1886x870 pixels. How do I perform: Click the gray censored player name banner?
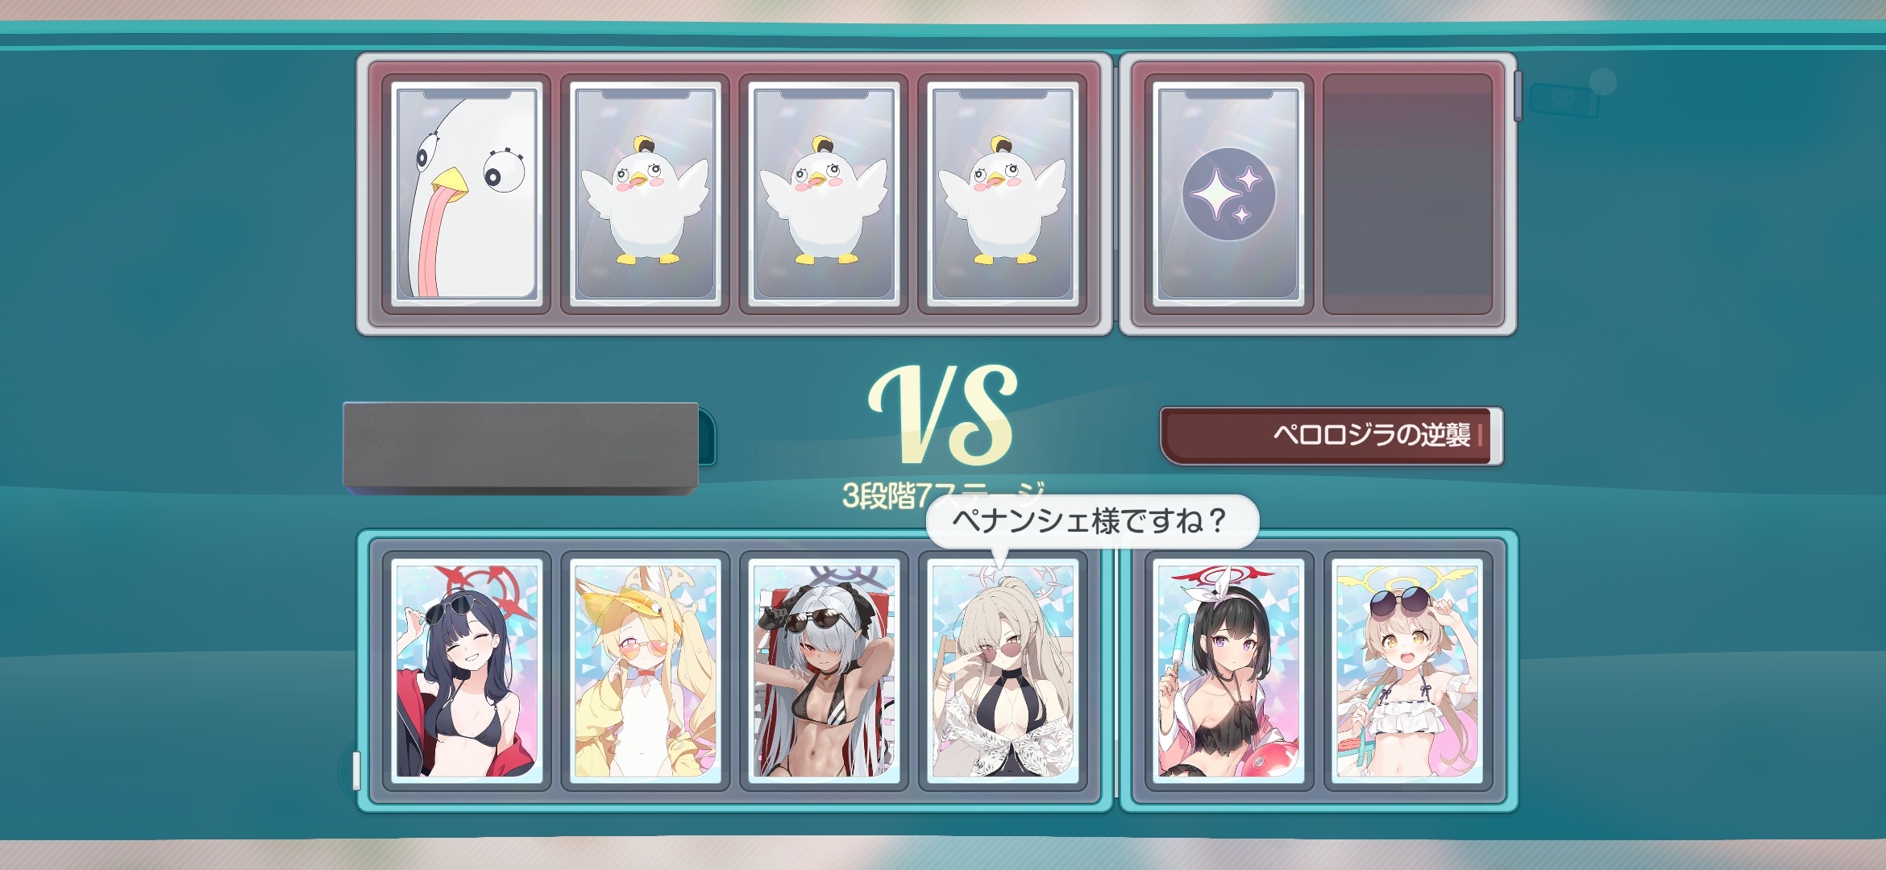[x=521, y=447]
